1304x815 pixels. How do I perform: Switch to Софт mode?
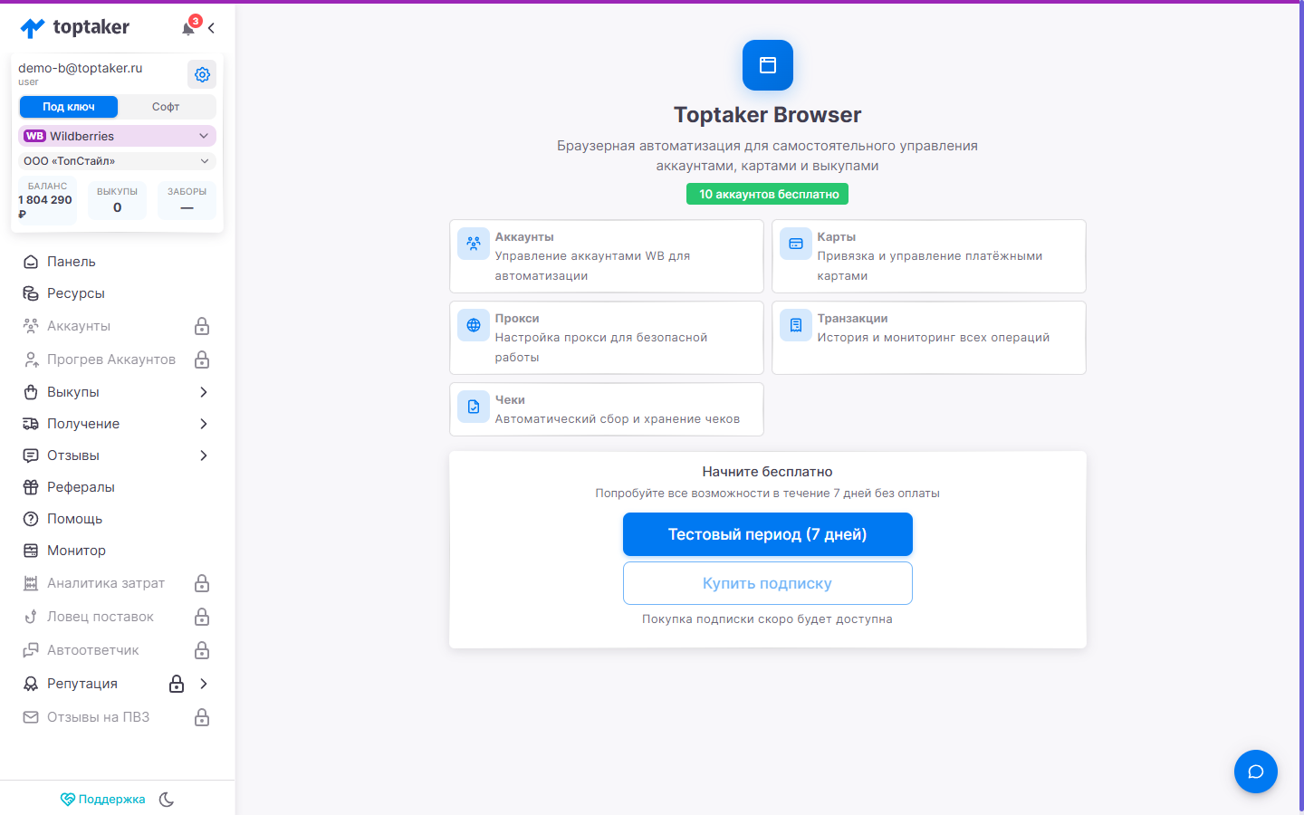166,107
